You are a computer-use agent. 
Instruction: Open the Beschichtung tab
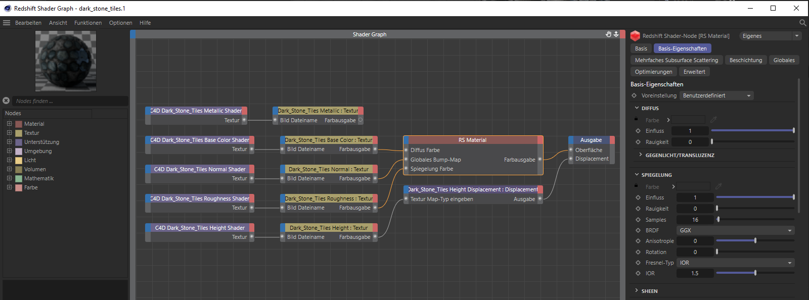pos(746,60)
